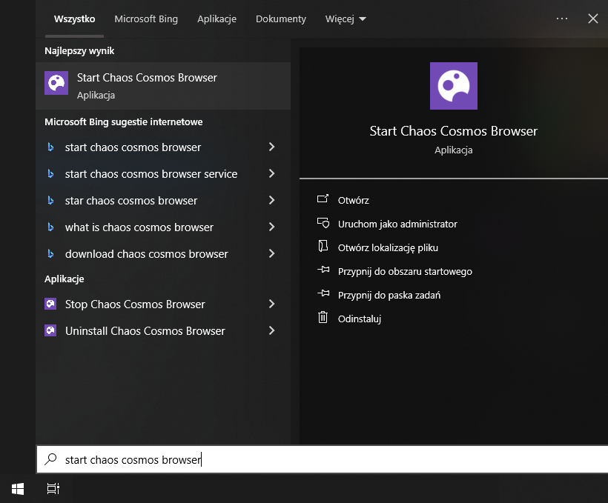Expand 'download chaos cosmos browser' suggestion arrow
Viewport: 608px width, 503px height.
tap(272, 254)
